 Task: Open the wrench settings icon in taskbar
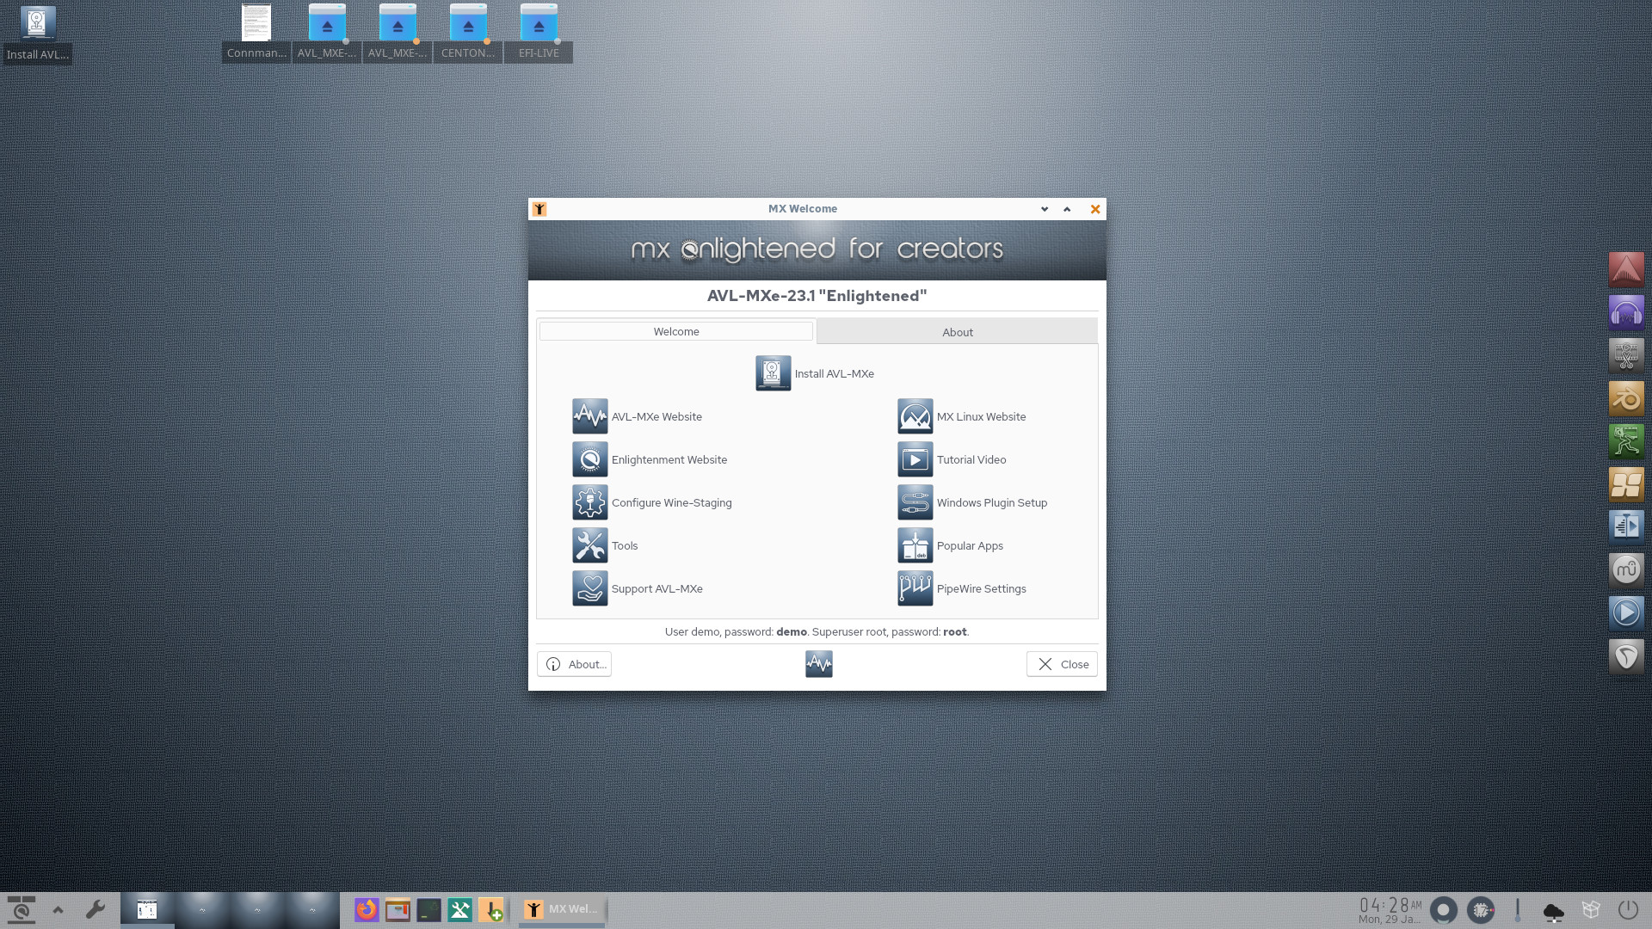pyautogui.click(x=96, y=909)
